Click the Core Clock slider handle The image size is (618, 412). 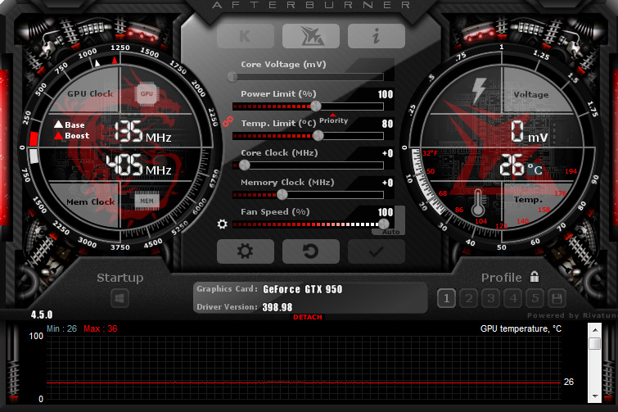[x=245, y=165]
